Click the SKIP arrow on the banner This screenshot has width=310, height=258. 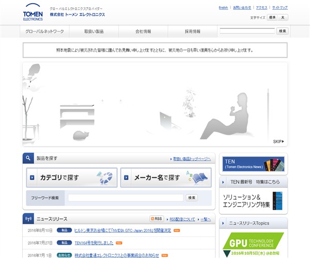click(x=278, y=141)
